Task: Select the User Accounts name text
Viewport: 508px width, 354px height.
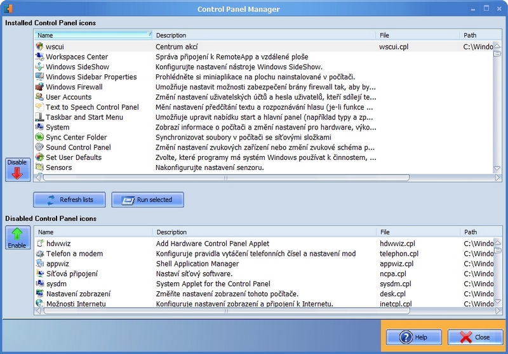Action: [69, 97]
